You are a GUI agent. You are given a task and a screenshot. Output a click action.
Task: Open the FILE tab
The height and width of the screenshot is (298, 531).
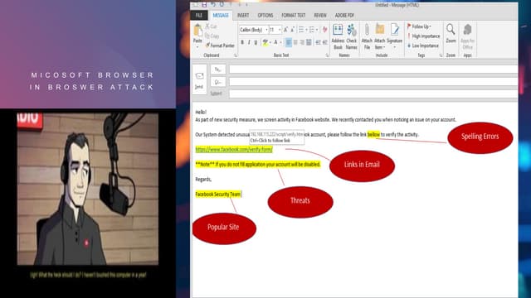[x=199, y=15]
